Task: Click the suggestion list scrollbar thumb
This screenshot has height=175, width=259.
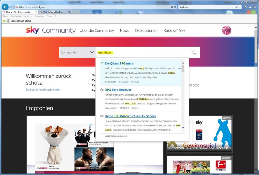Action: point(183,69)
